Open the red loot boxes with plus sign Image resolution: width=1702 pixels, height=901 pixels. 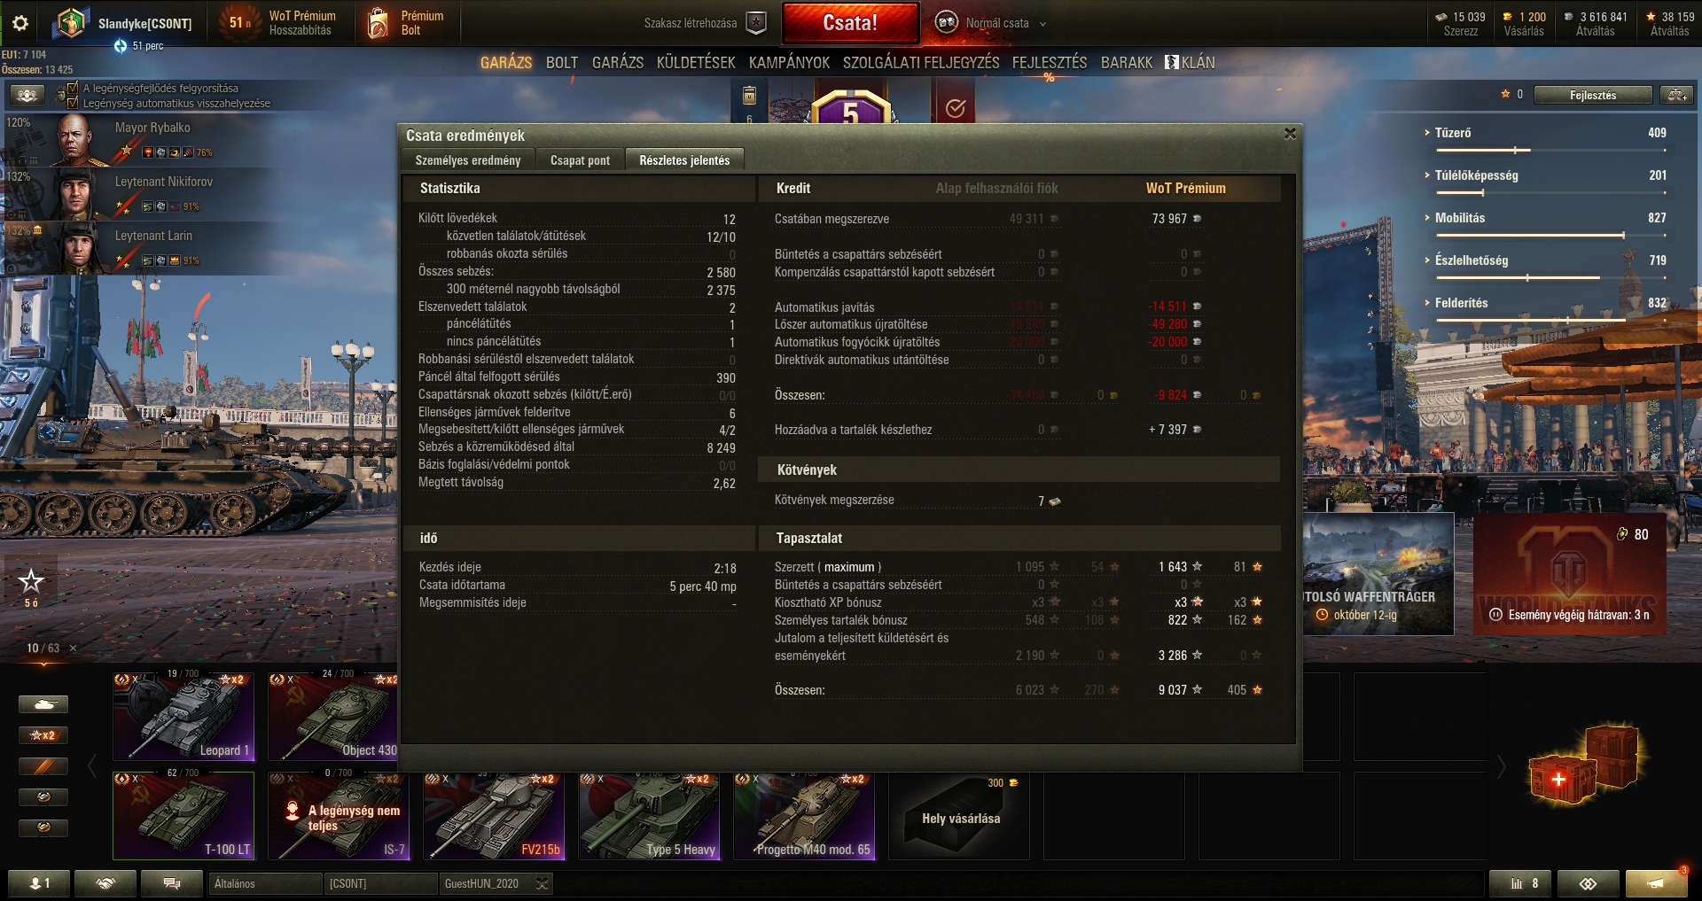tap(1587, 765)
